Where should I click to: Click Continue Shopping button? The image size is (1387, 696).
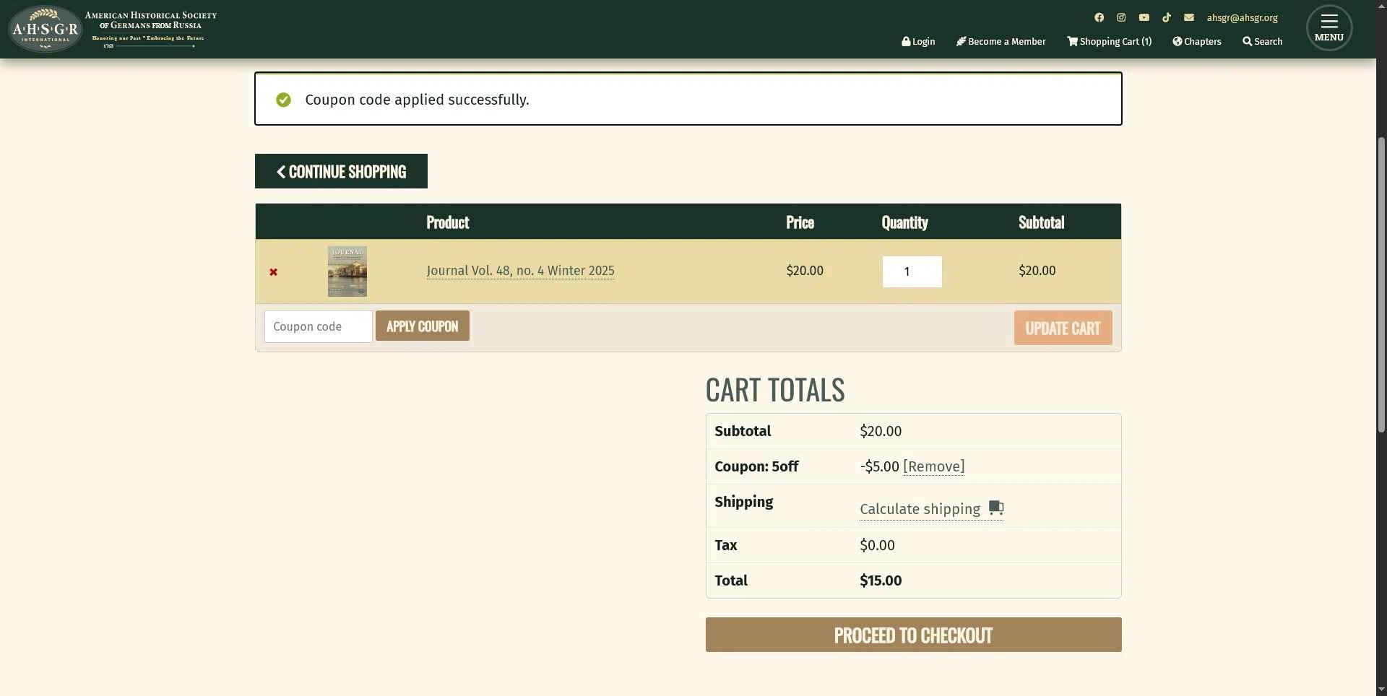click(x=341, y=171)
